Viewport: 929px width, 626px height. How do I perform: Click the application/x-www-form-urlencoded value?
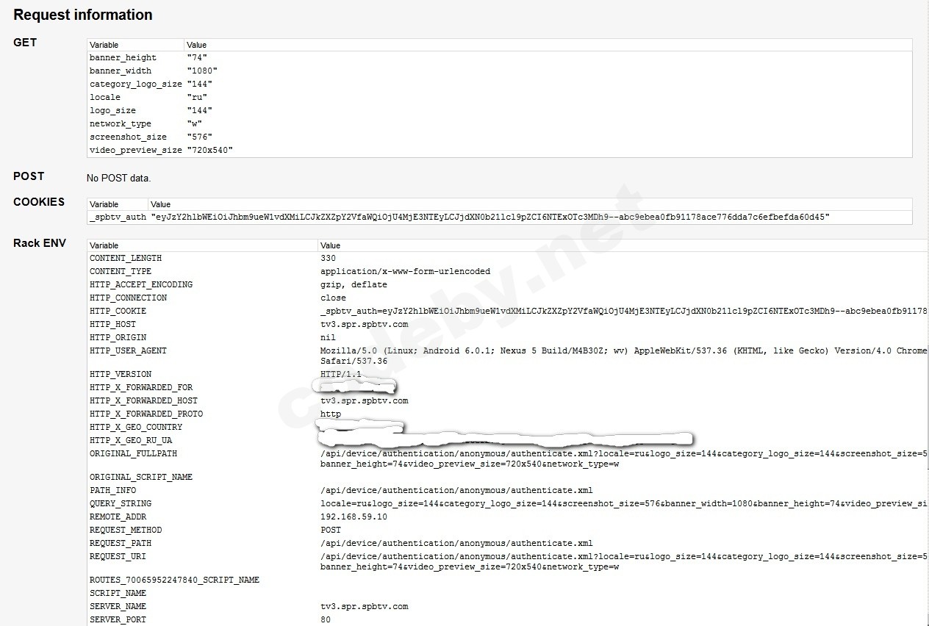point(405,272)
